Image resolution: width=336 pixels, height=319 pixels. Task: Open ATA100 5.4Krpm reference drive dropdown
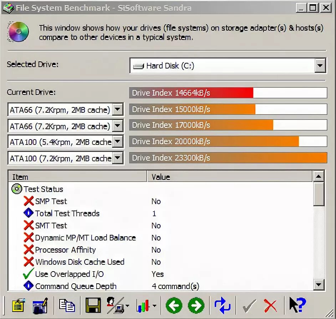[x=117, y=142]
